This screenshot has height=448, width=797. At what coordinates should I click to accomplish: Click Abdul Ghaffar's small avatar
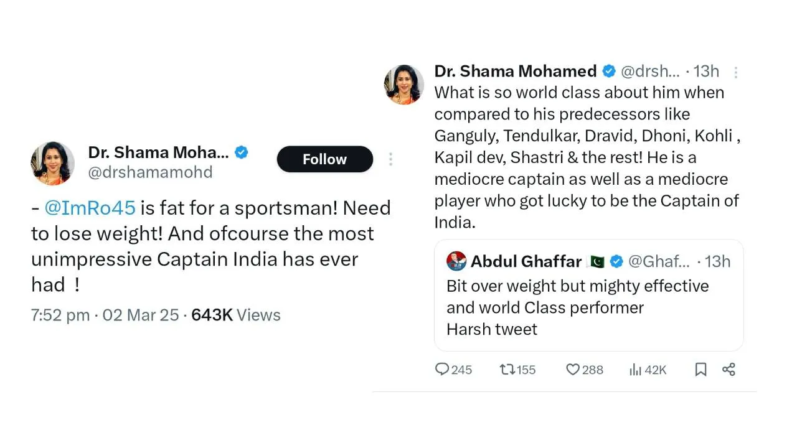click(456, 261)
